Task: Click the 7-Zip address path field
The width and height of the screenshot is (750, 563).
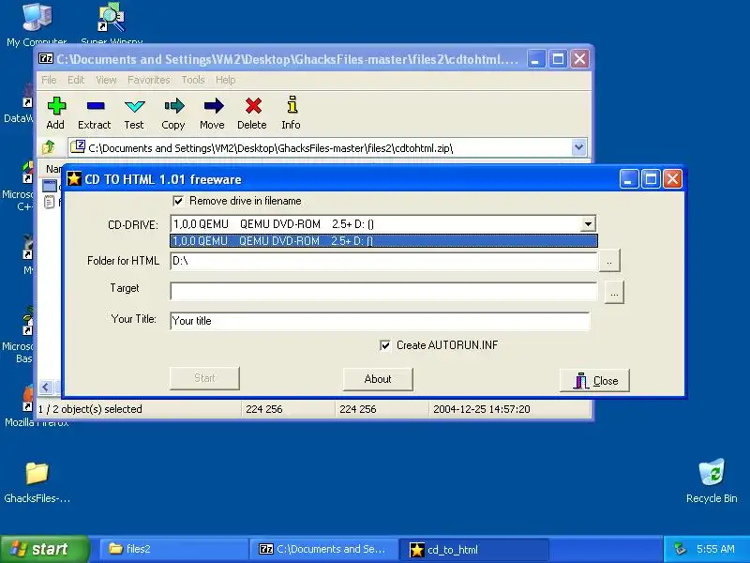Action: tap(320, 147)
